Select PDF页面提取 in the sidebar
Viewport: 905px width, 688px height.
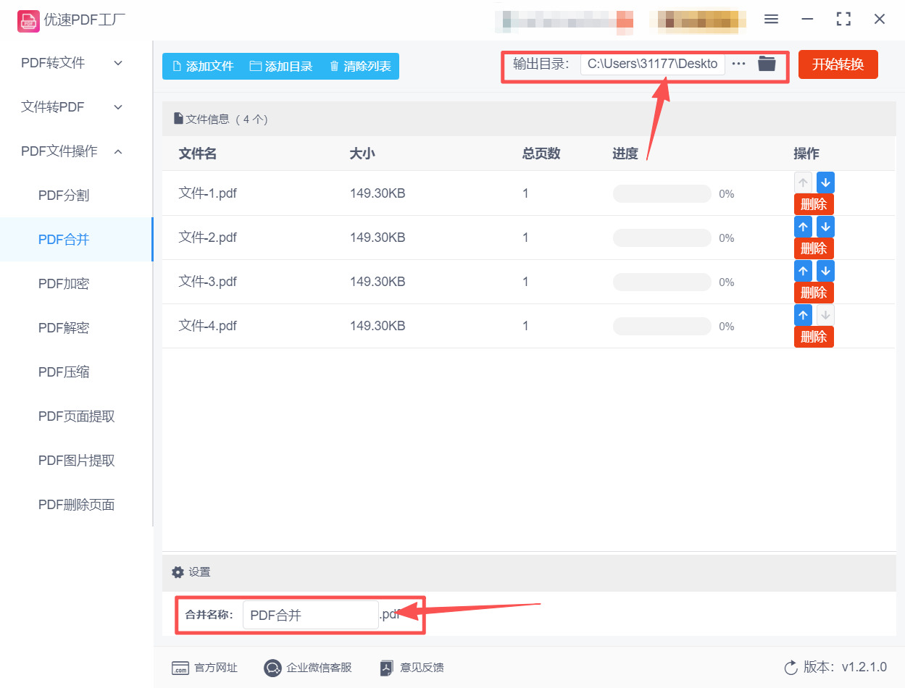click(x=76, y=416)
